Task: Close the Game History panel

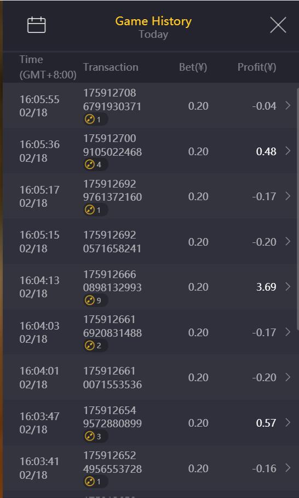Action: [x=278, y=25]
